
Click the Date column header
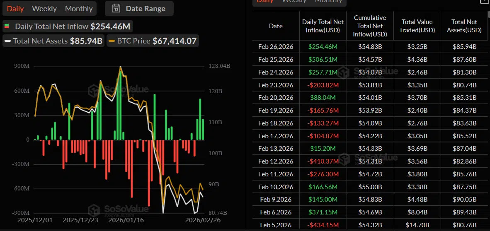[x=276, y=26]
